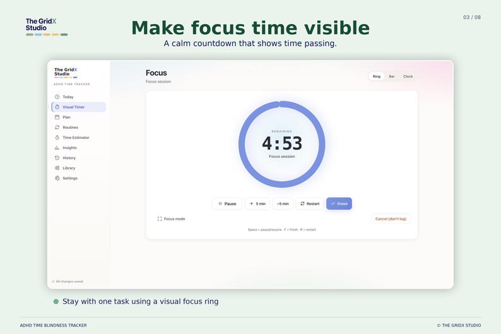Open Routines from the sidebar

tap(79, 127)
